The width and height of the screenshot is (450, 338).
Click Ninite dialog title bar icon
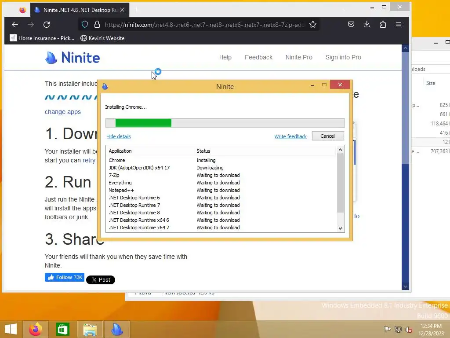click(x=105, y=86)
